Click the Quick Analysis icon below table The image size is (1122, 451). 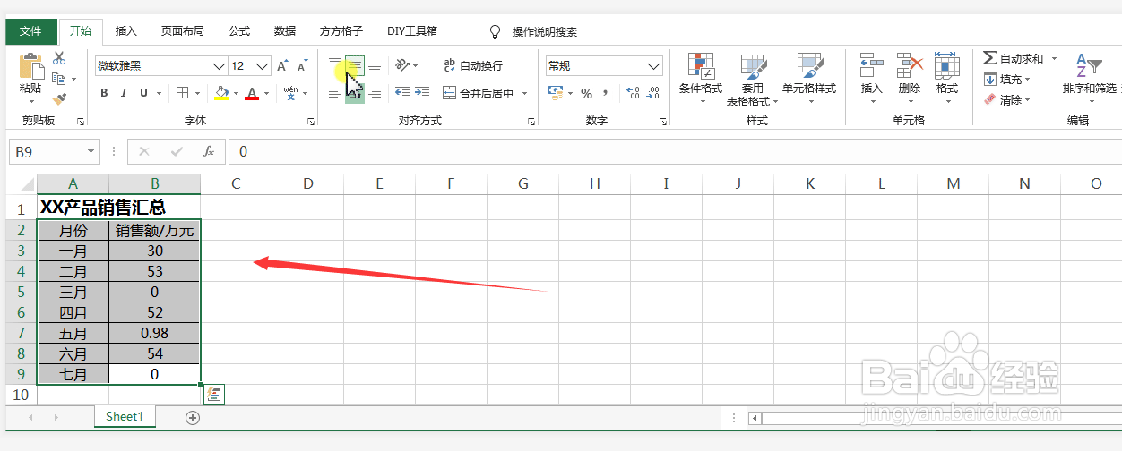point(214,395)
